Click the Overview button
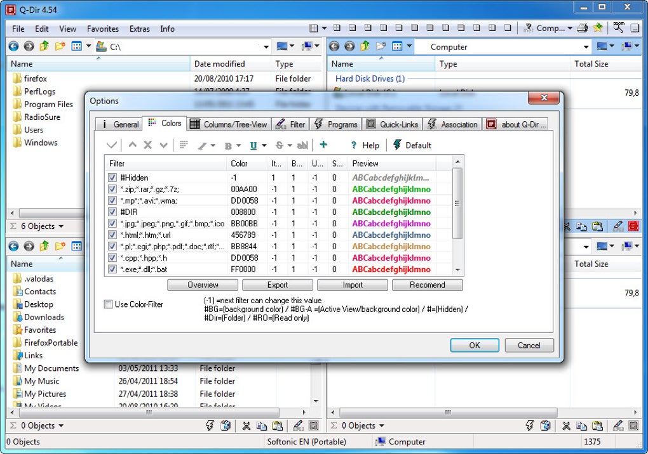This screenshot has width=648, height=454. (203, 285)
